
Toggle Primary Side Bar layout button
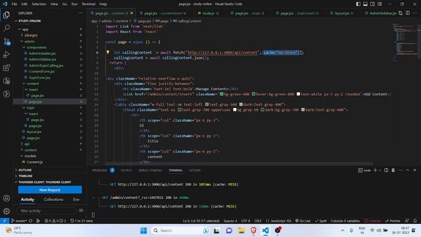click(358, 4)
